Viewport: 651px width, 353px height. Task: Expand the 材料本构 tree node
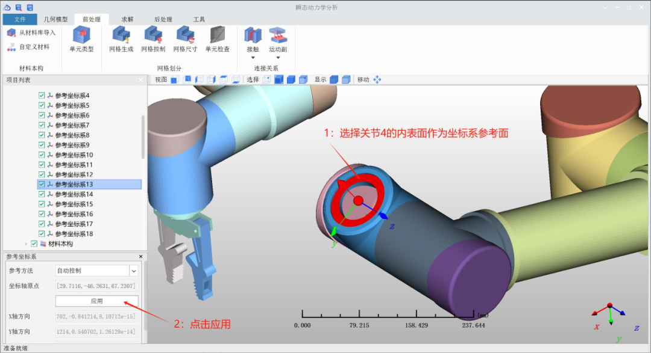(26, 244)
